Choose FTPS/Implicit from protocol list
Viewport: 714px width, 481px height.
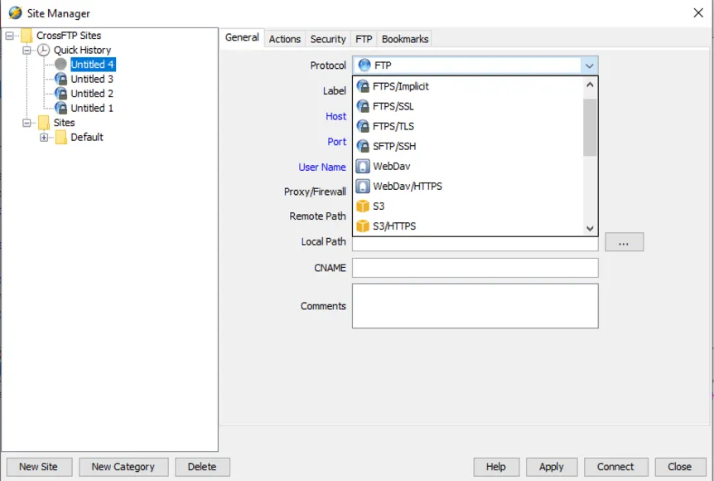point(468,86)
